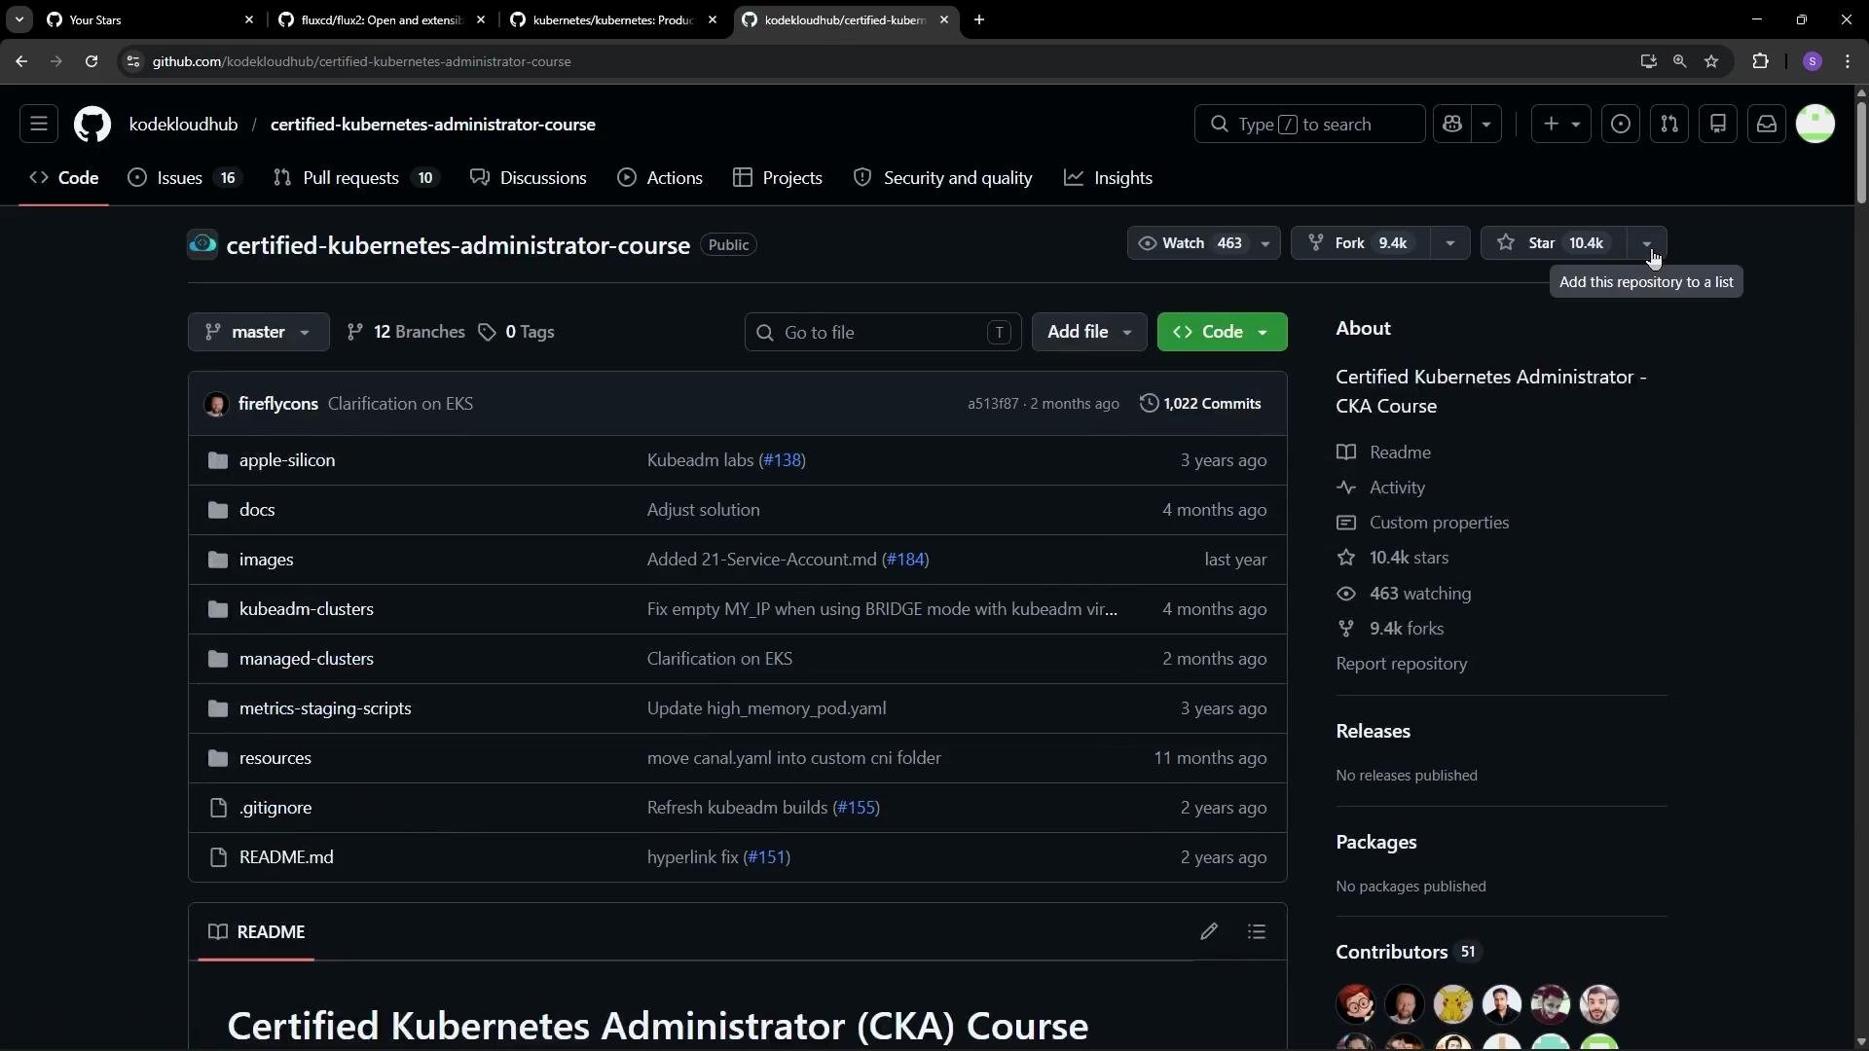Open notifications inbox icon
Screen dimensions: 1869x1051
1767,124
